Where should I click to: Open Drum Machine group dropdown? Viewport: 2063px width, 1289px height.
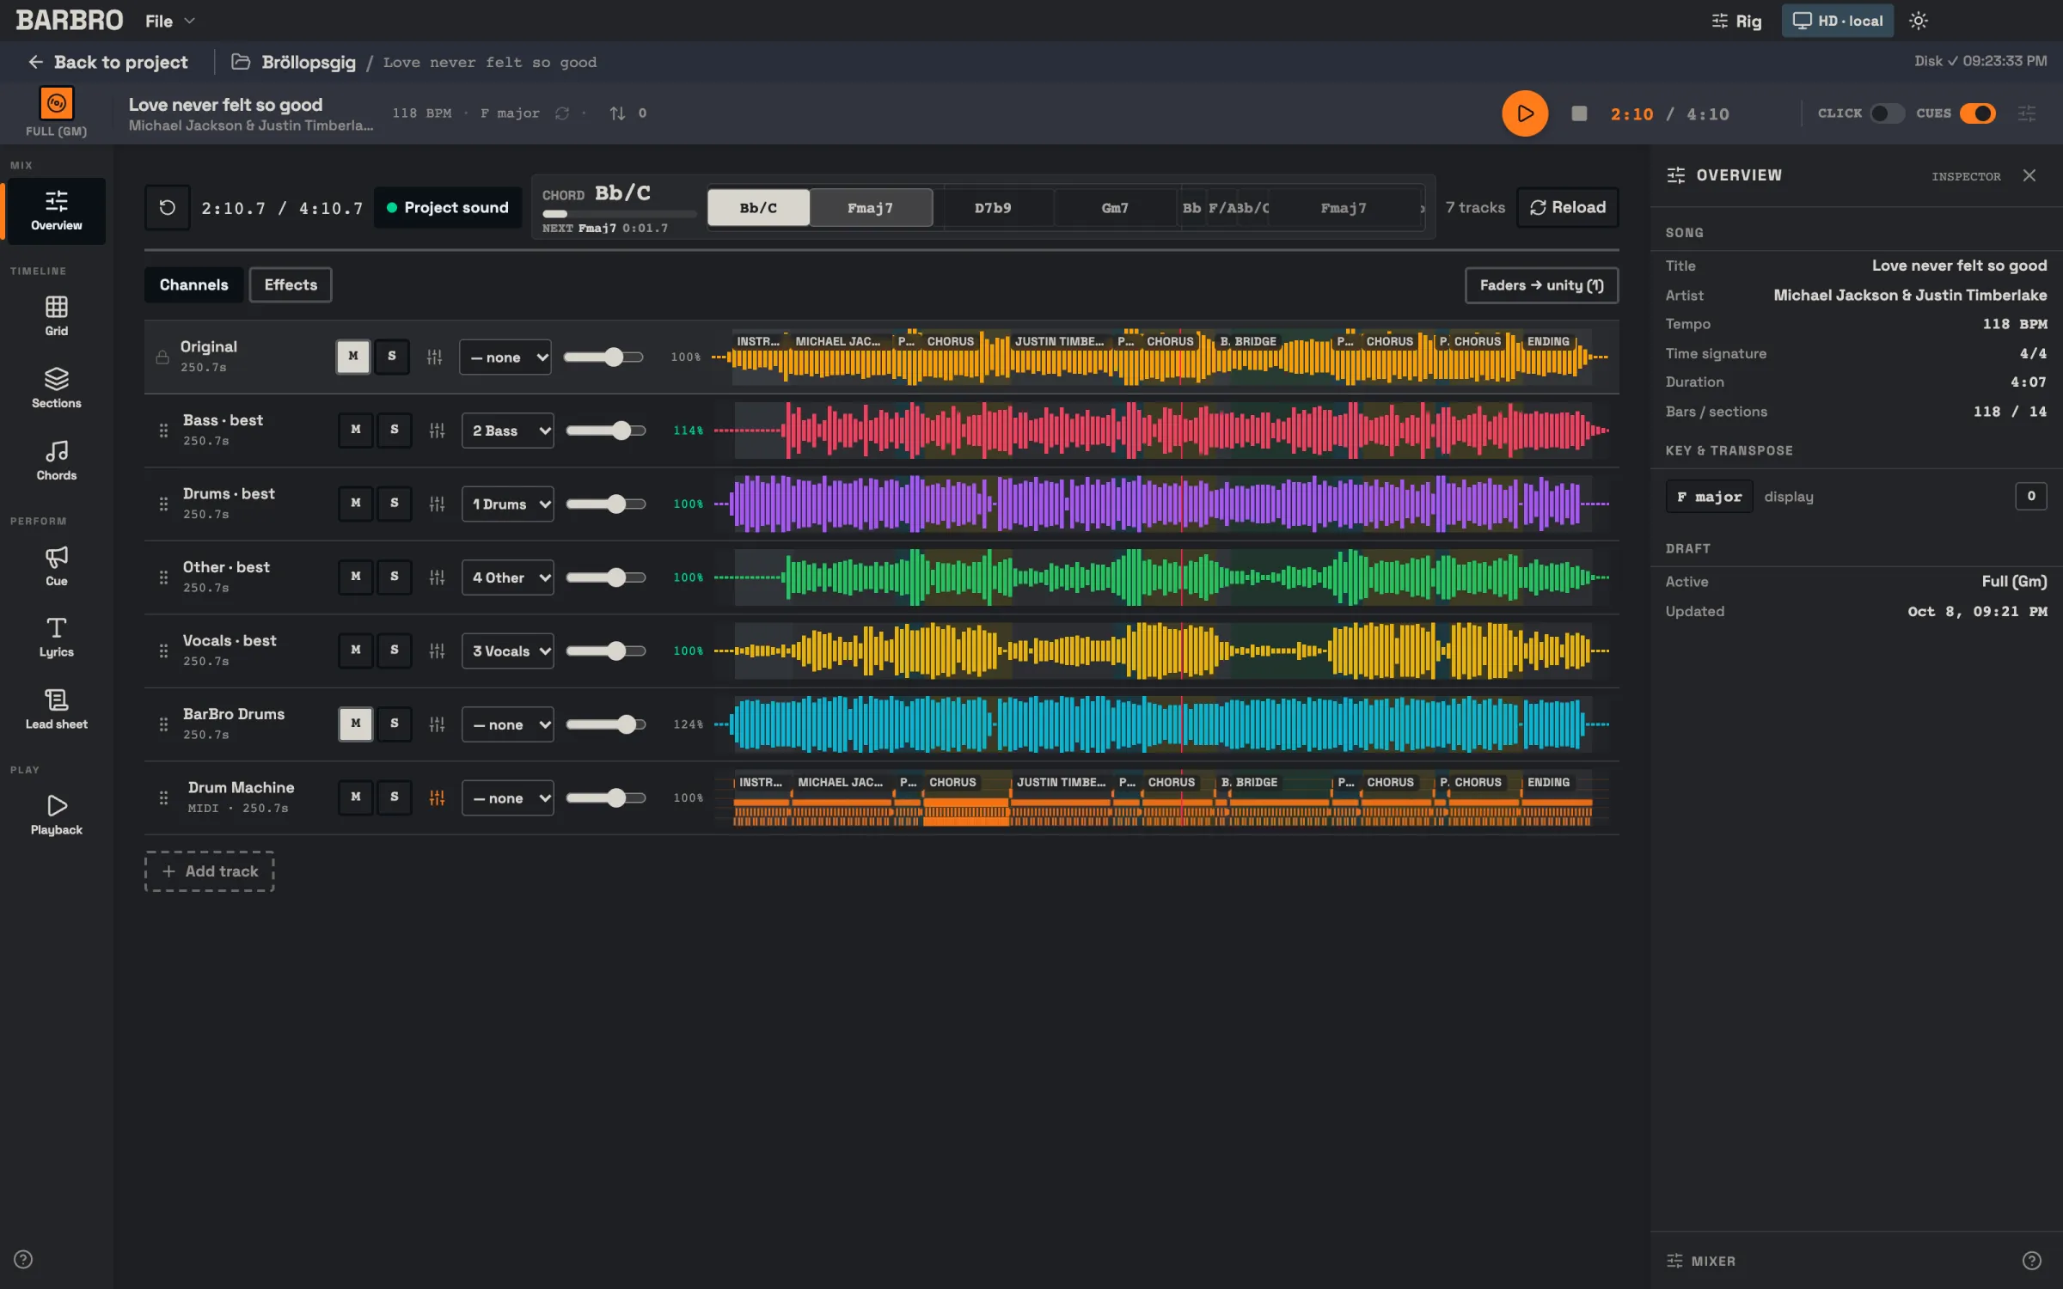pyautogui.click(x=507, y=797)
